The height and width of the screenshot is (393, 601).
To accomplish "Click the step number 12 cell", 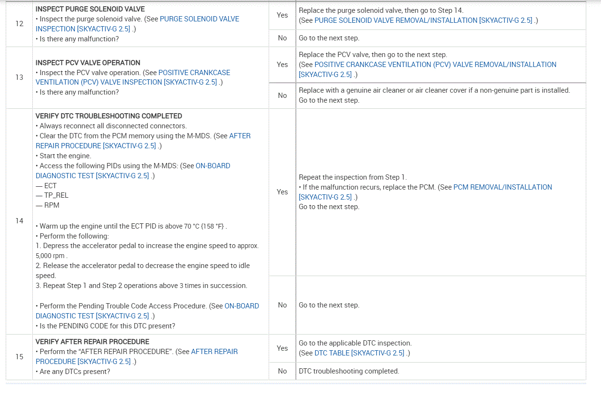I will (x=19, y=23).
